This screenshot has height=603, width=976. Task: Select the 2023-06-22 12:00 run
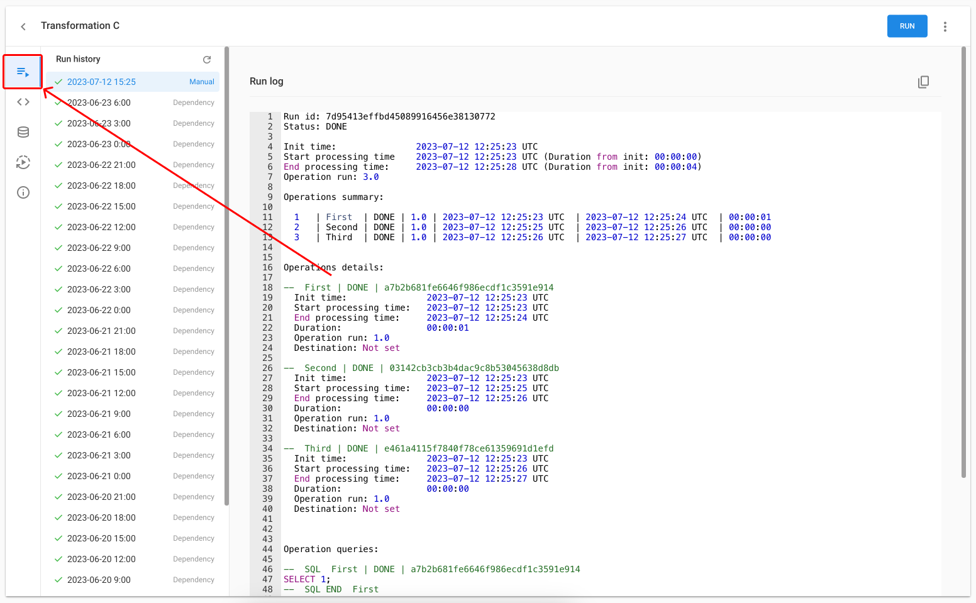coord(133,227)
